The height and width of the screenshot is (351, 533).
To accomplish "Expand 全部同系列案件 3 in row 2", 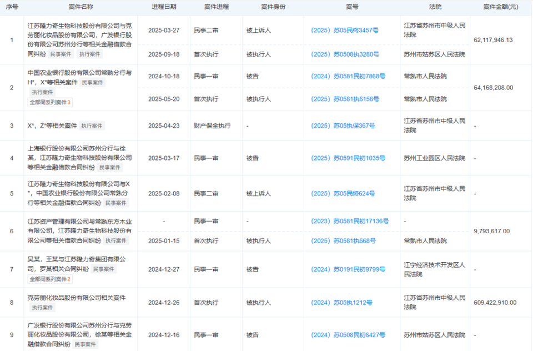I will [x=49, y=102].
